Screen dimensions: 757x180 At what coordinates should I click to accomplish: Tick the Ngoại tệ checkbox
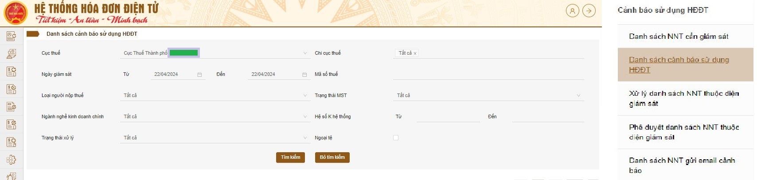(396, 138)
